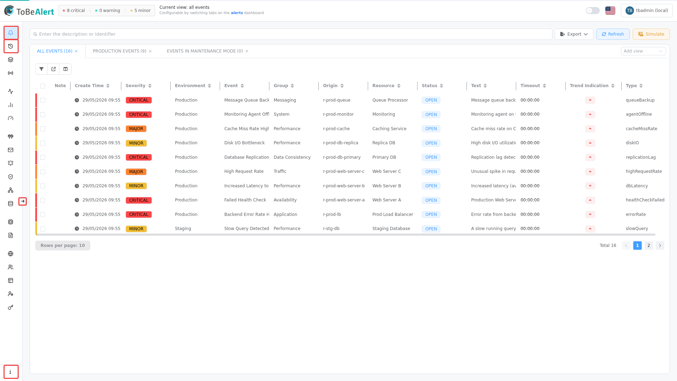677x381 pixels.
Task: Open Rows per page selector
Action: tap(63, 246)
